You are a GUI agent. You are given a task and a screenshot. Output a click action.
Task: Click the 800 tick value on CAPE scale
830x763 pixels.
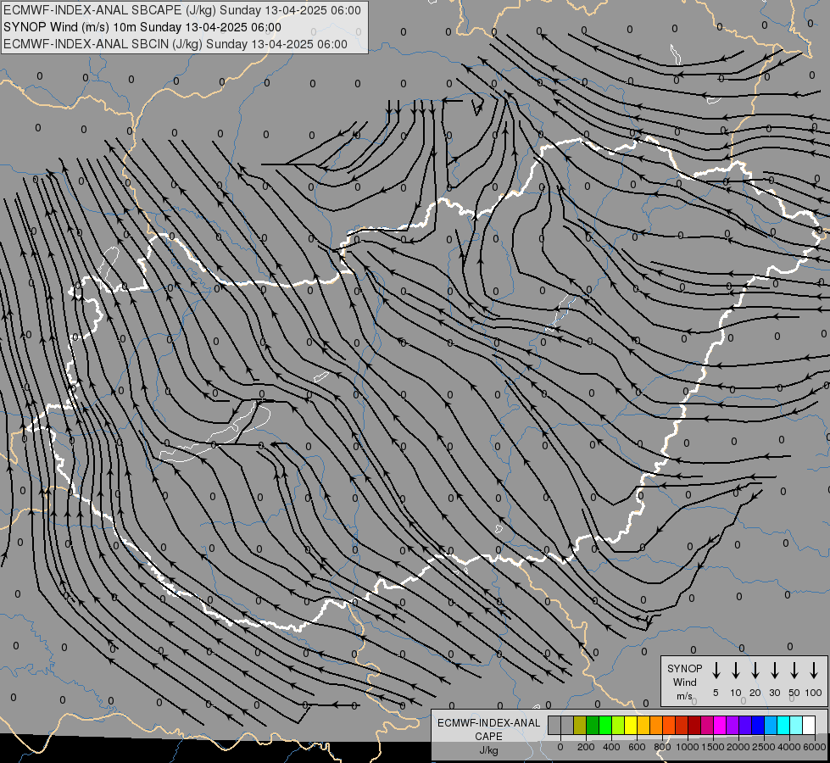pos(662,747)
